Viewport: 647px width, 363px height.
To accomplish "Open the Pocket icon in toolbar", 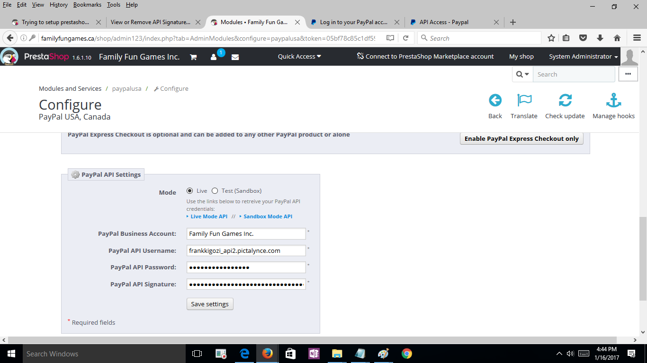I will coord(583,38).
